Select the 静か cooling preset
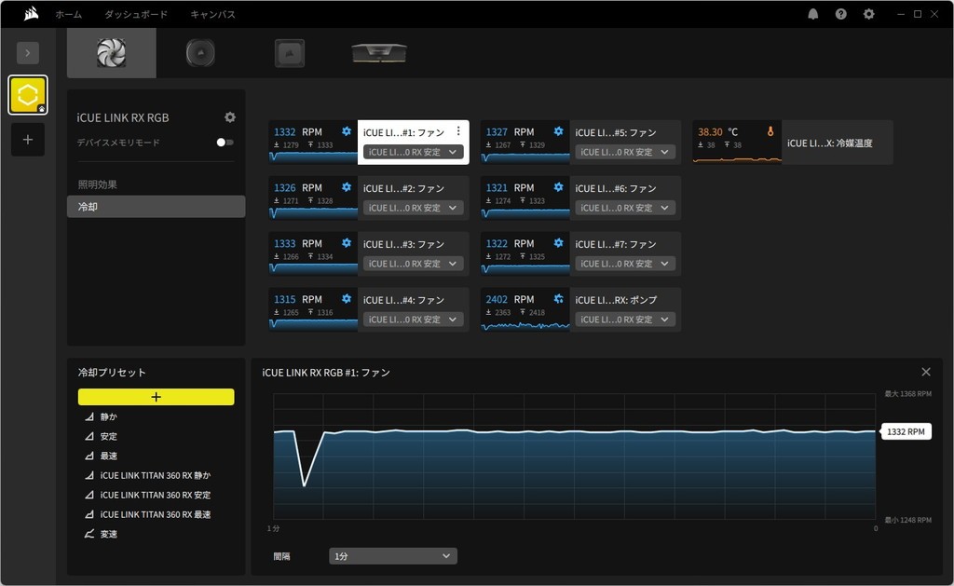 click(109, 417)
